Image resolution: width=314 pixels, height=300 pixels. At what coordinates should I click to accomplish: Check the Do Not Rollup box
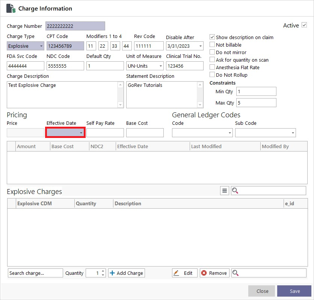(212, 74)
